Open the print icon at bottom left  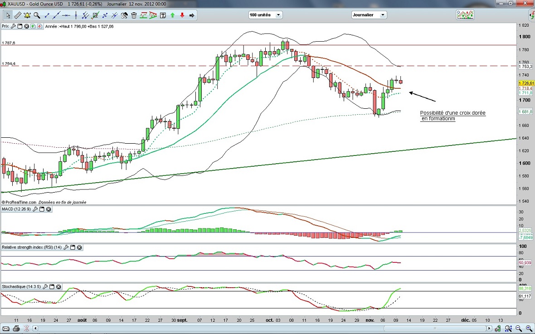(16, 329)
